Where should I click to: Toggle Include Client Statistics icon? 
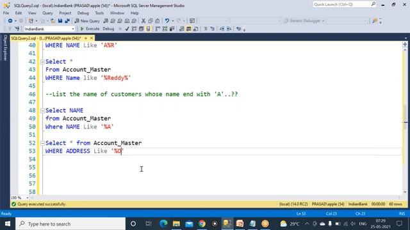[172, 29]
